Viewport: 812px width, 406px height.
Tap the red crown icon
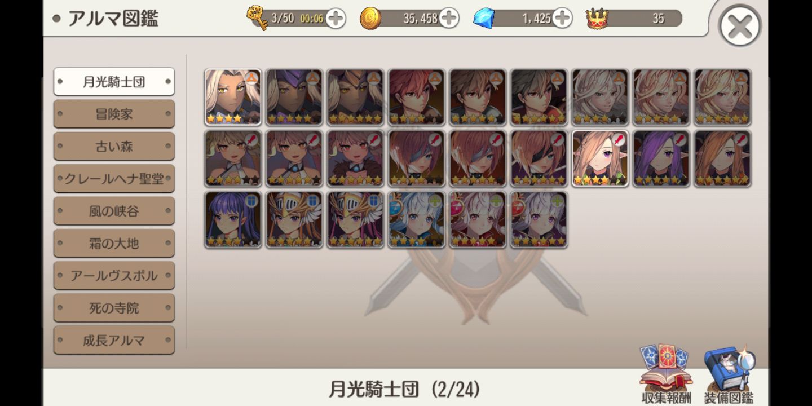pos(597,19)
